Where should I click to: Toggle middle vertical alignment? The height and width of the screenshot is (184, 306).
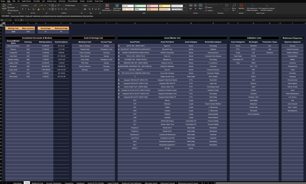[53, 5]
